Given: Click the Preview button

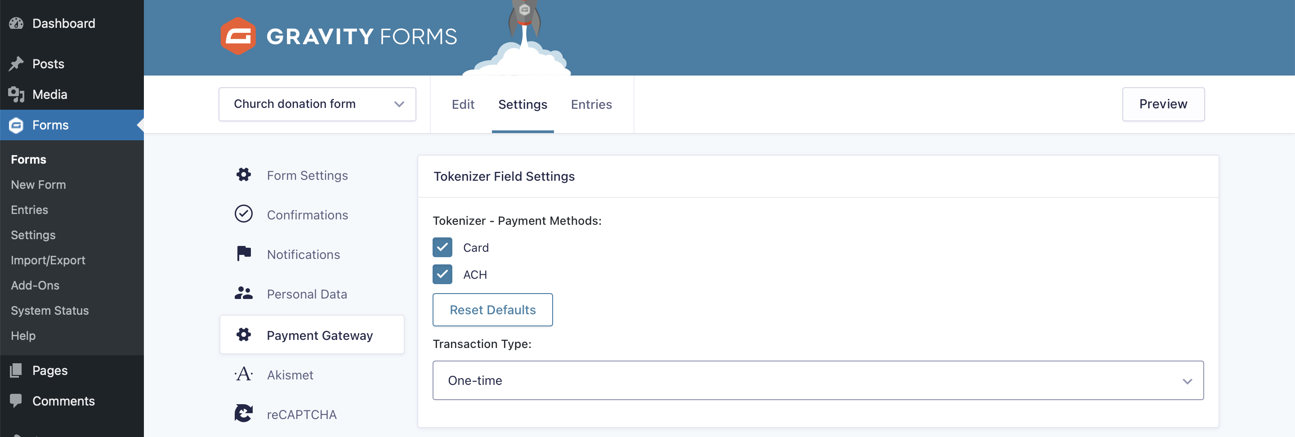Looking at the screenshot, I should coord(1163,104).
